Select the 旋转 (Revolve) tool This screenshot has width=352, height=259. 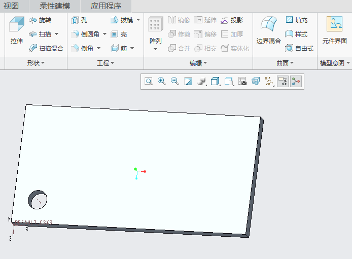click(40, 20)
